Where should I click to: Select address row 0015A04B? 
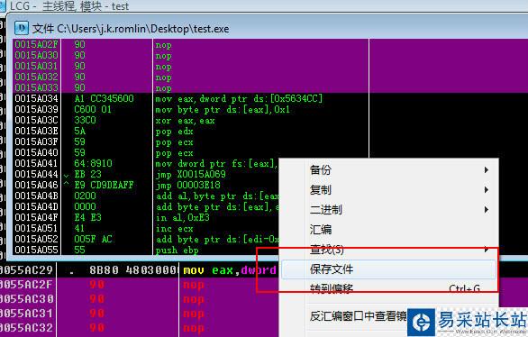coord(36,196)
